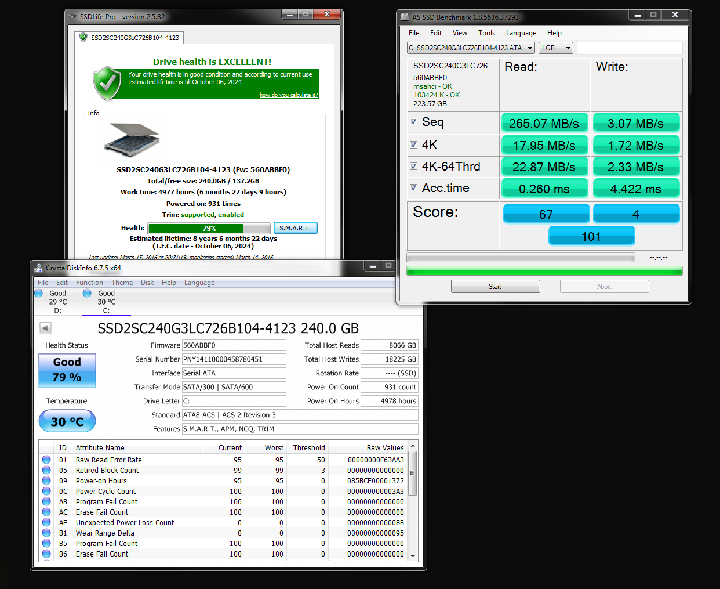Viewport: 720px width, 589px height.
Task: Disable the Seq benchmark test
Action: click(413, 122)
